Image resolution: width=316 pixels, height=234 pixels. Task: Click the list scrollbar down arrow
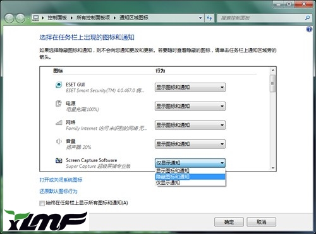coord(273,168)
